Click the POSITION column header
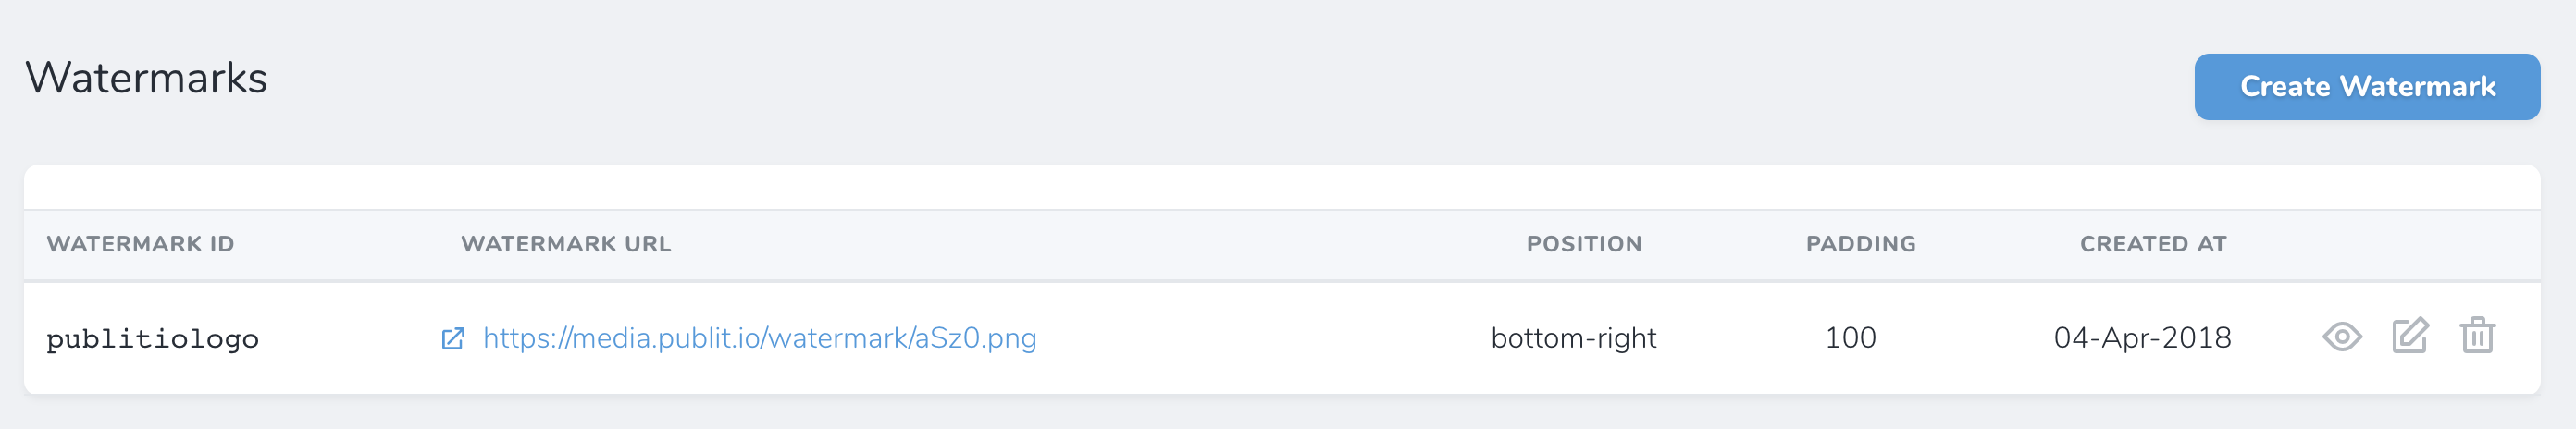Viewport: 2576px width, 429px height. (1584, 244)
